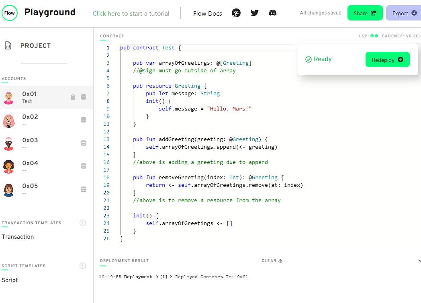Click the All changes saved status
The image size is (421, 303).
click(321, 13)
